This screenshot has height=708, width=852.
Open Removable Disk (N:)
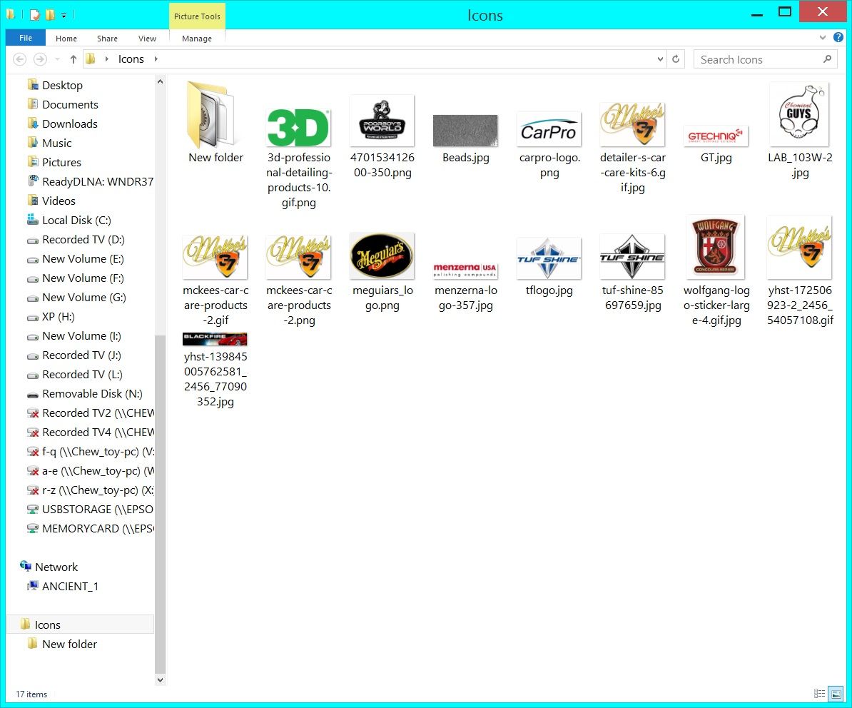(92, 394)
